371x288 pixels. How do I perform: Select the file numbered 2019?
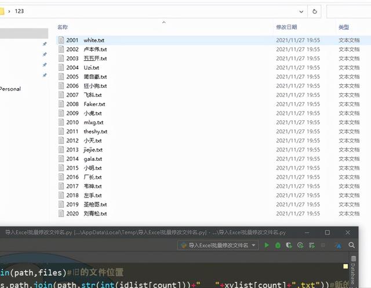[x=86, y=204]
